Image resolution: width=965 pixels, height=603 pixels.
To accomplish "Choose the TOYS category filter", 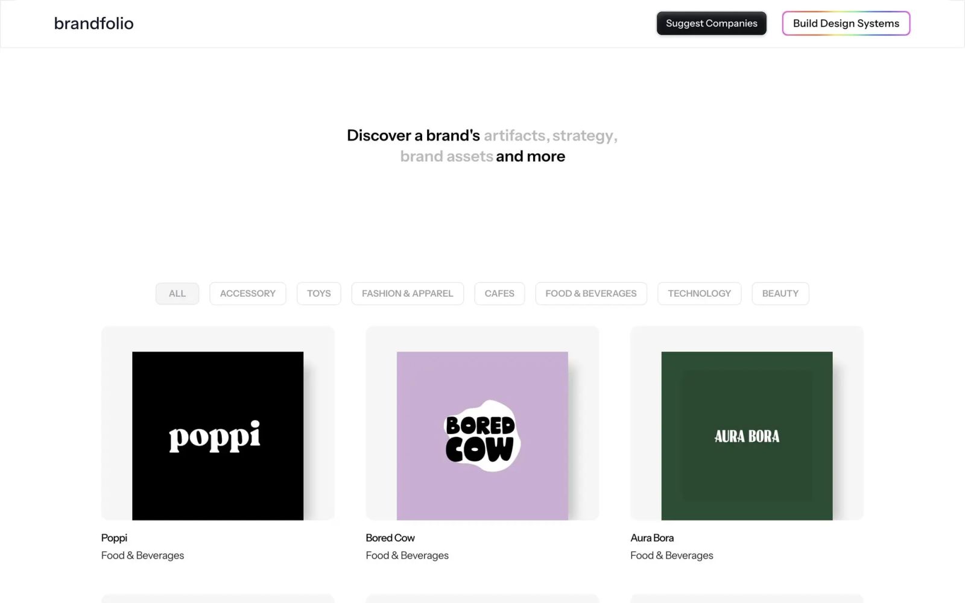I will click(319, 294).
